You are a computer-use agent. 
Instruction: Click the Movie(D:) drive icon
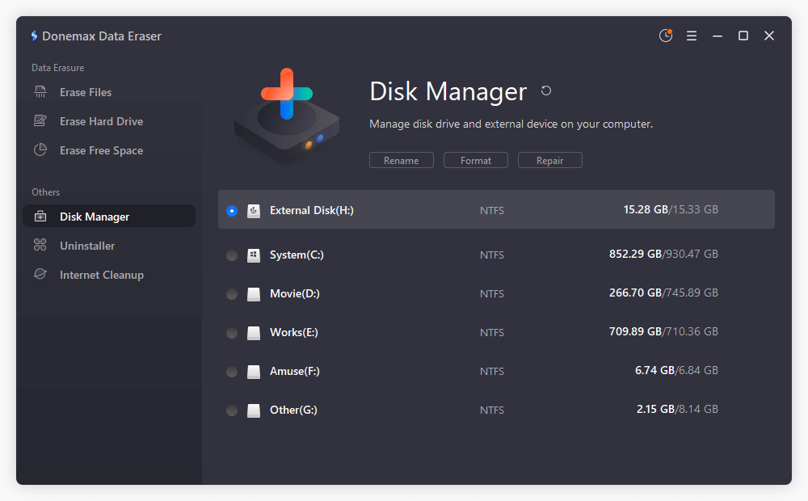coord(254,294)
